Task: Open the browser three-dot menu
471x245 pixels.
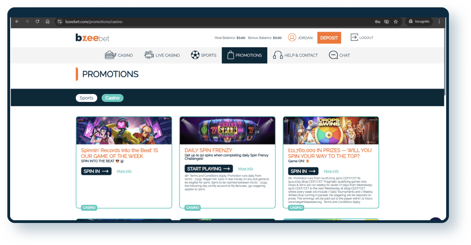Action: (439, 22)
